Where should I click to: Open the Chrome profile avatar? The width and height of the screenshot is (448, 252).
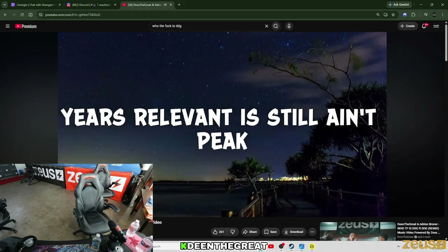tap(434, 15)
